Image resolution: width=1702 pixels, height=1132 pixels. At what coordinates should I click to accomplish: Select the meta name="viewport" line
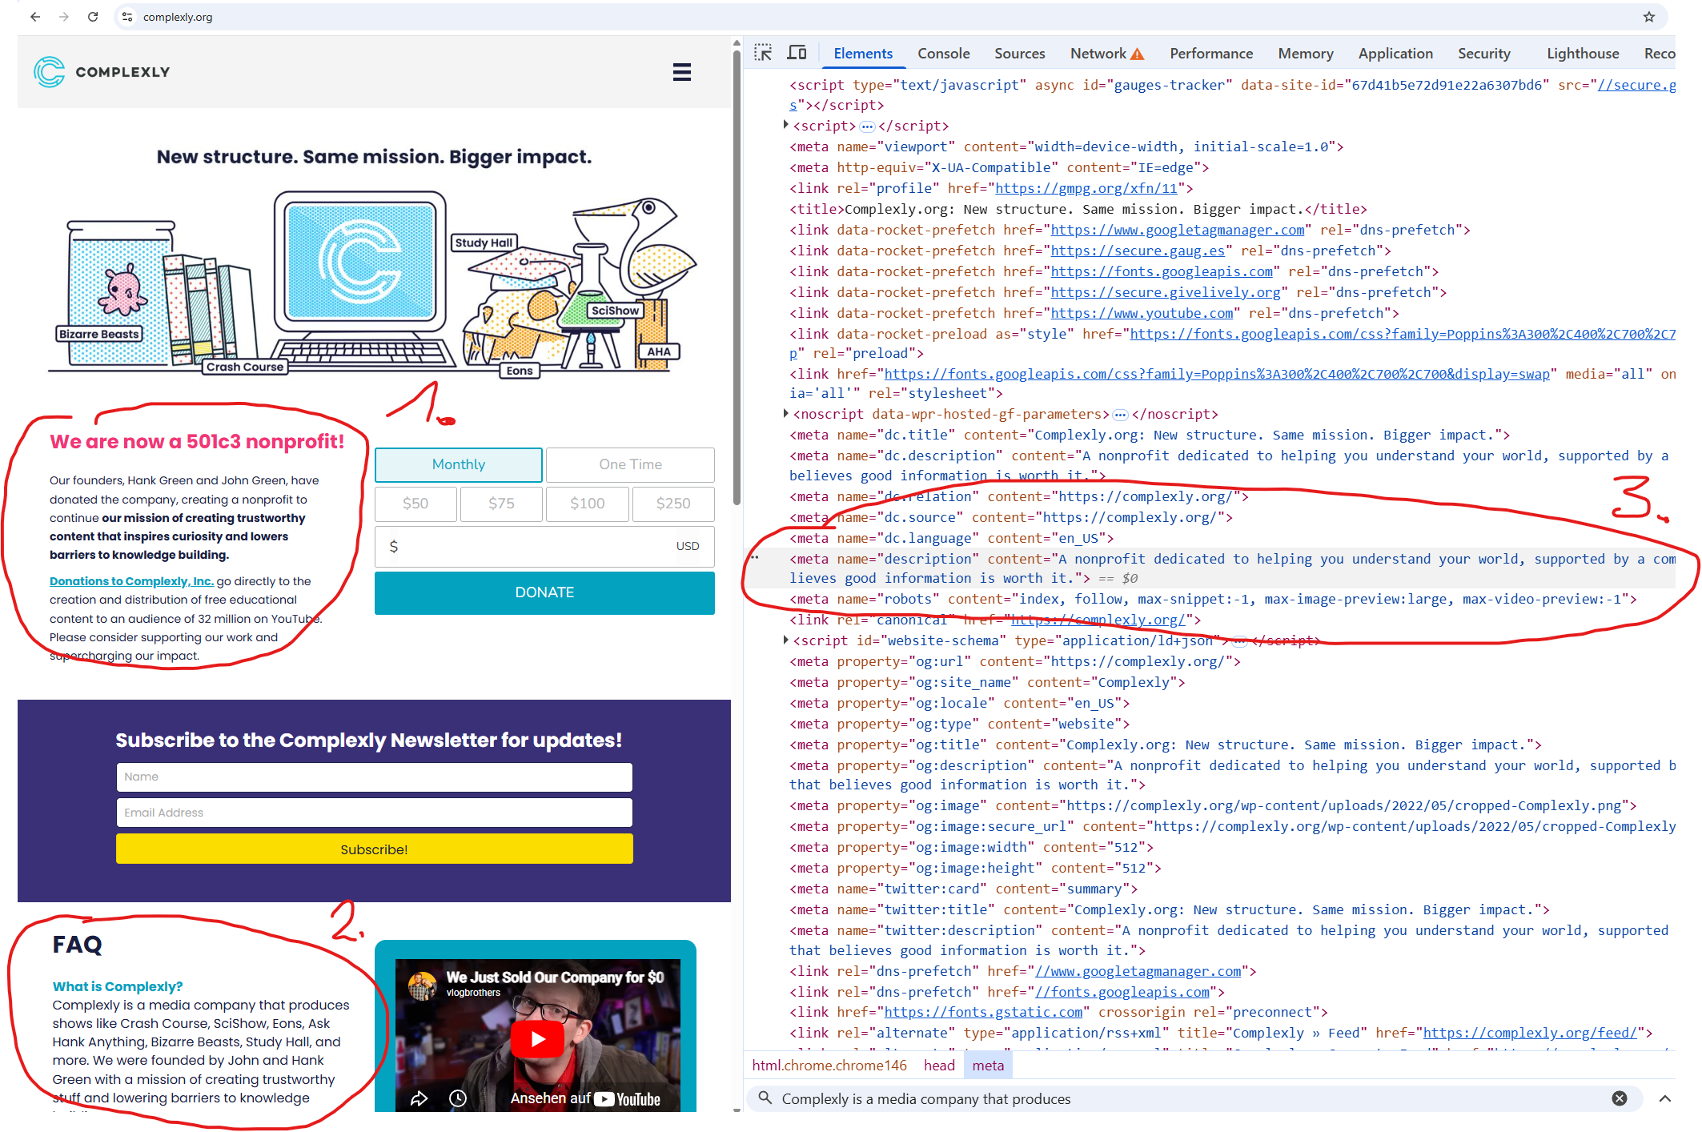pyautogui.click(x=1066, y=147)
